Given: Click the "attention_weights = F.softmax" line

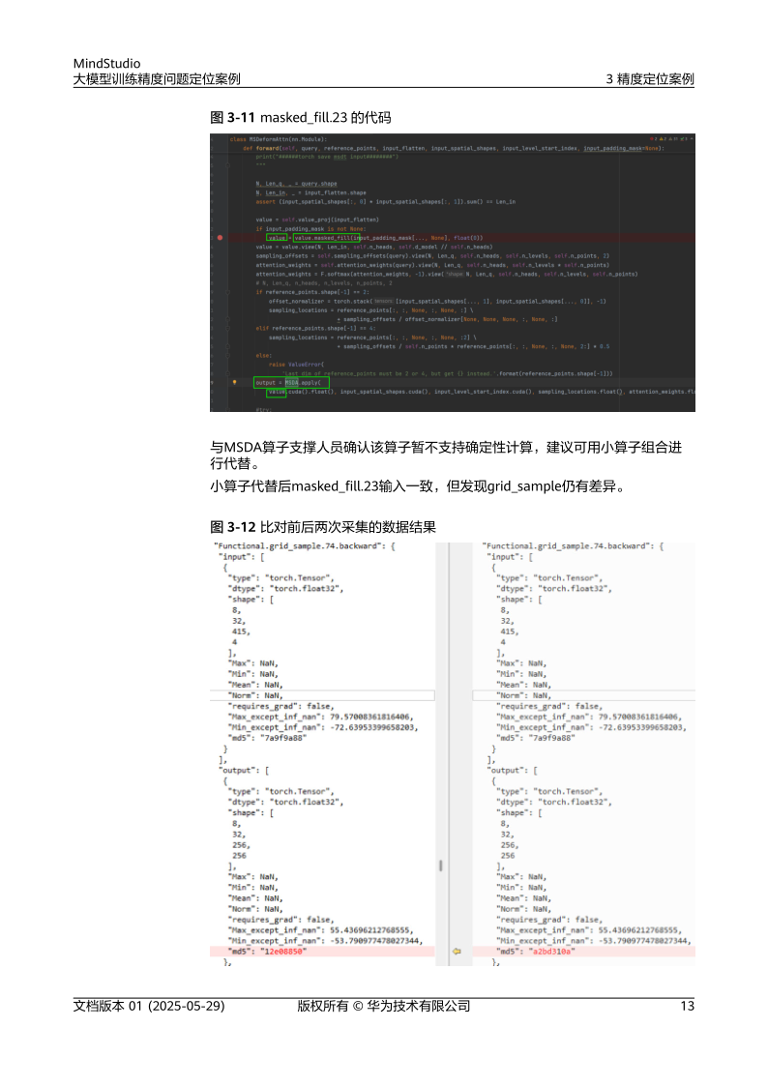Looking at the screenshot, I should [x=447, y=275].
